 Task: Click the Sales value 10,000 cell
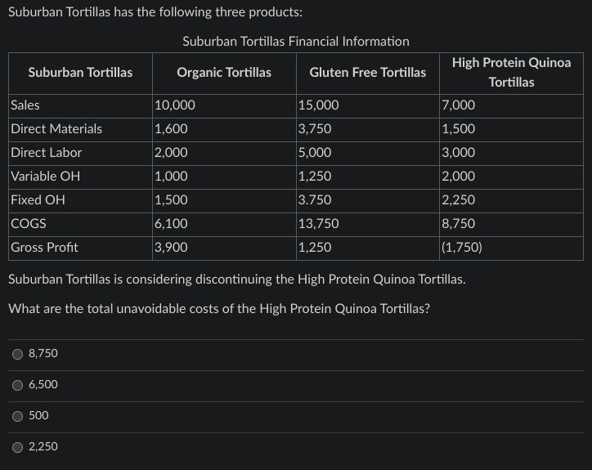[x=224, y=106]
